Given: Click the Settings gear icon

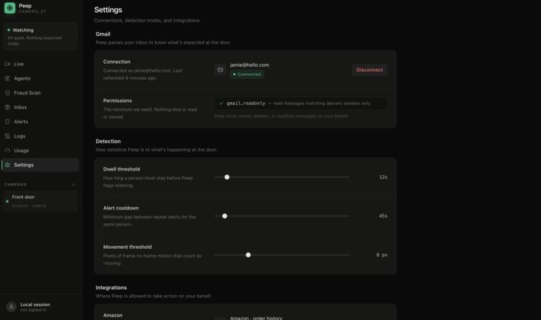Looking at the screenshot, I should coord(7,165).
